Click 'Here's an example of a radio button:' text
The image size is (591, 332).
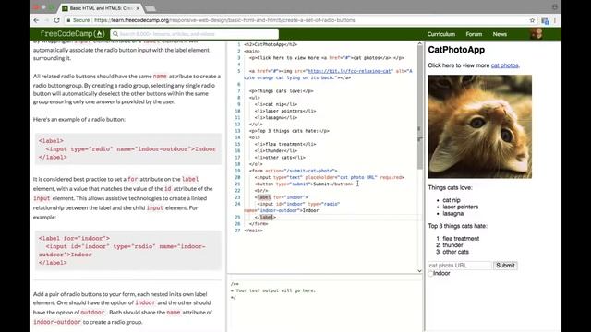(x=79, y=119)
